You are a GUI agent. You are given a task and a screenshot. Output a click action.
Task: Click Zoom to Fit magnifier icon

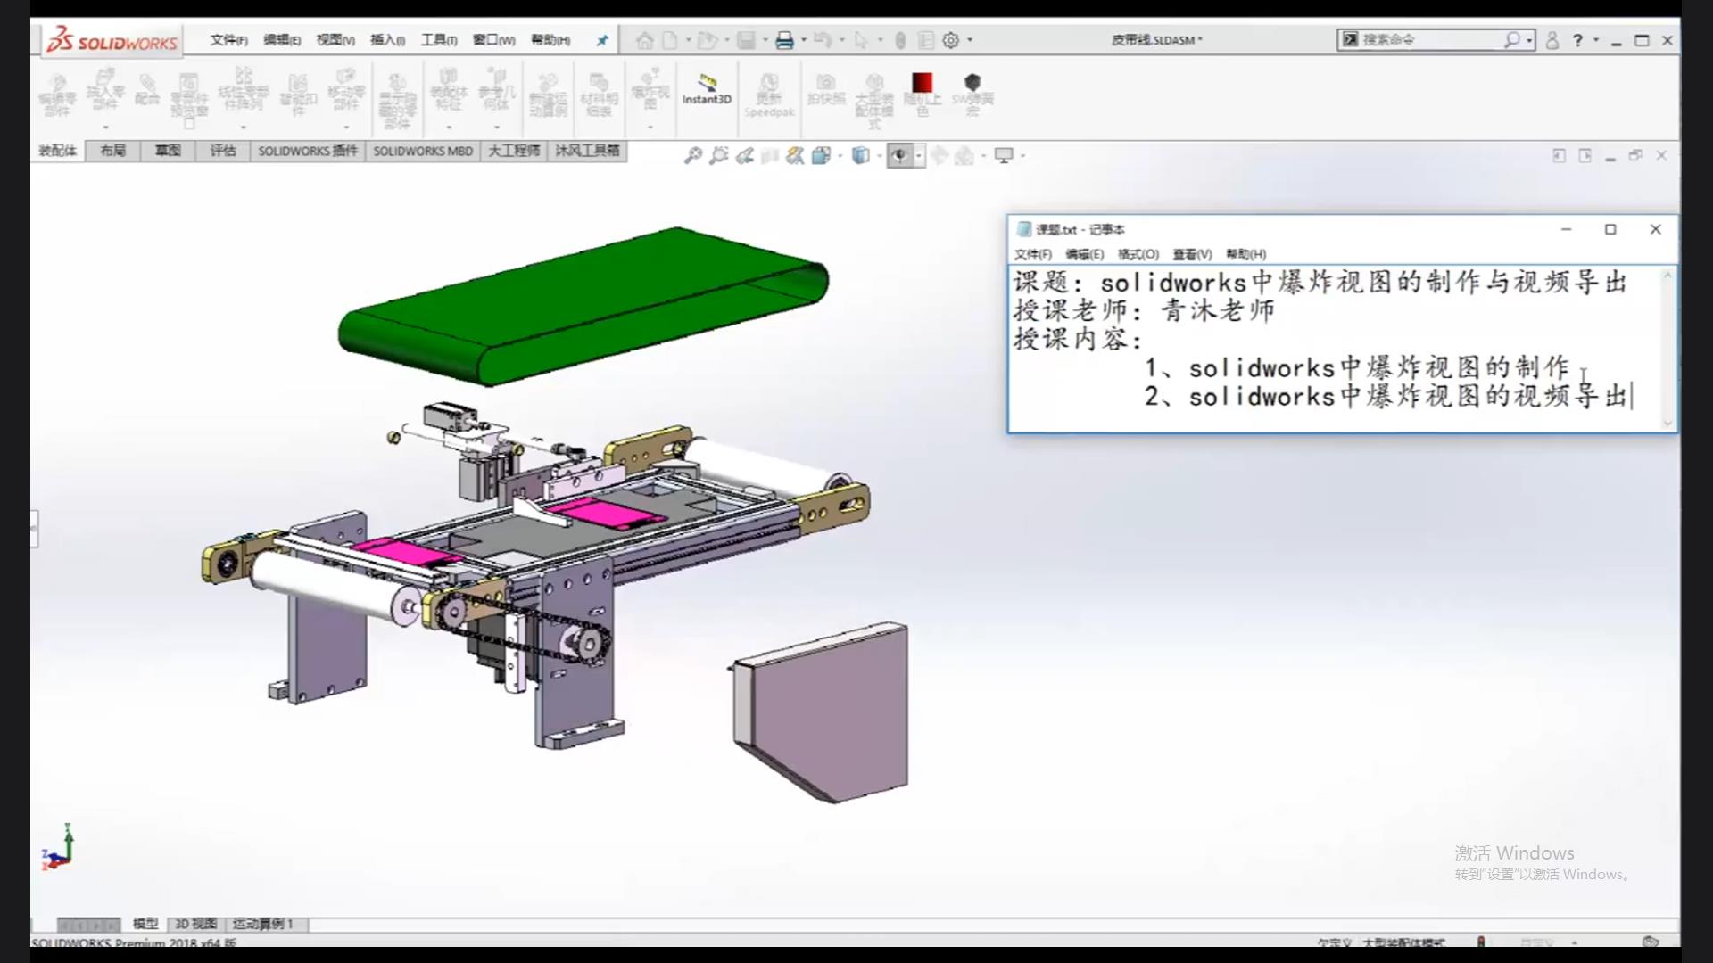[693, 156]
